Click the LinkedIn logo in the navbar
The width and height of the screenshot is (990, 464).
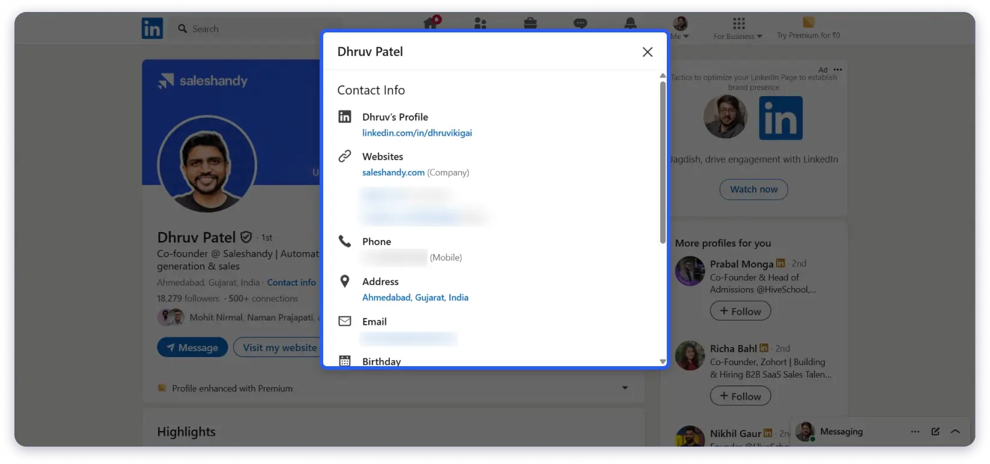[x=152, y=28]
